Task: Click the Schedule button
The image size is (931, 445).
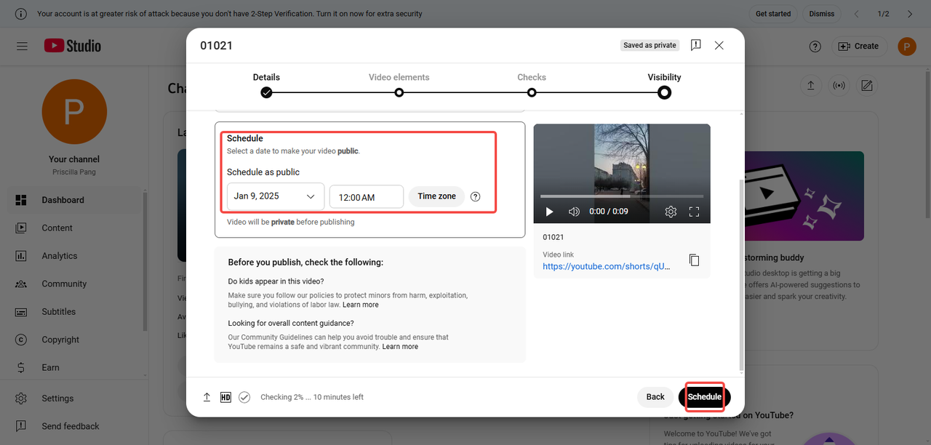Action: [705, 397]
